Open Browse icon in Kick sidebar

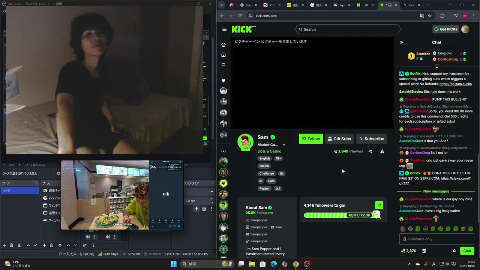pos(223,55)
